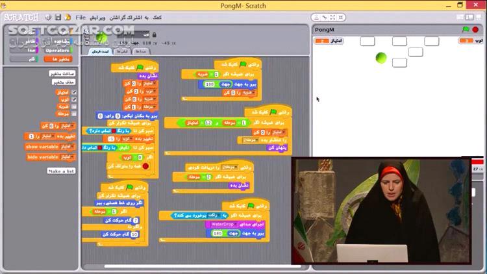
Task: Open the File menu
Action: (81, 18)
